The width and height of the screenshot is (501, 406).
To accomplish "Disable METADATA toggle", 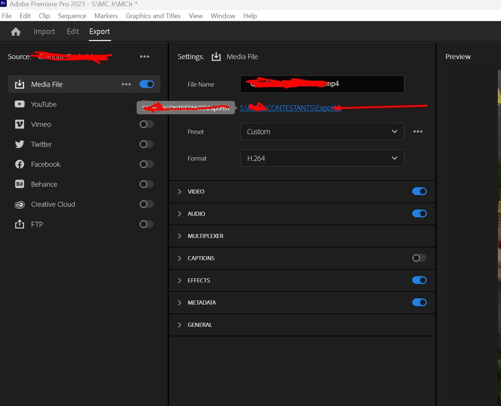I will tap(420, 302).
